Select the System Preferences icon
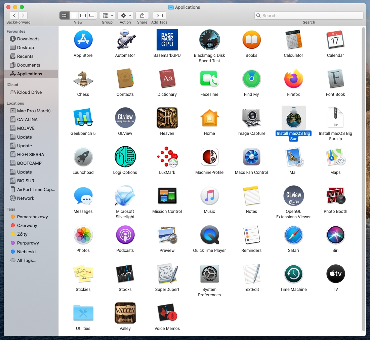Screen dimensions: 370x340 pyautogui.click(x=209, y=274)
